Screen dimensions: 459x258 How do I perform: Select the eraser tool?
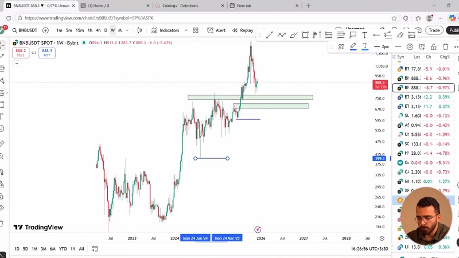click(x=400, y=35)
